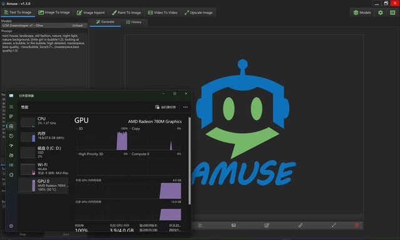Viewport: 400px width, 240px height.
Task: Click the image-to-image icon in the bottom bar
Action: [233, 225]
